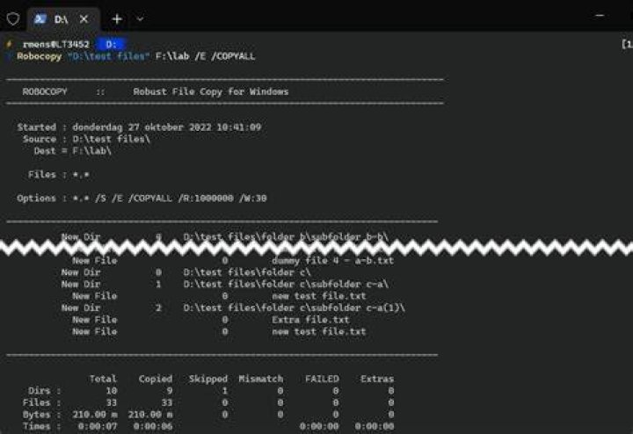633x434 pixels.
Task: Minimize the terminal window
Action: pyautogui.click(x=600, y=16)
